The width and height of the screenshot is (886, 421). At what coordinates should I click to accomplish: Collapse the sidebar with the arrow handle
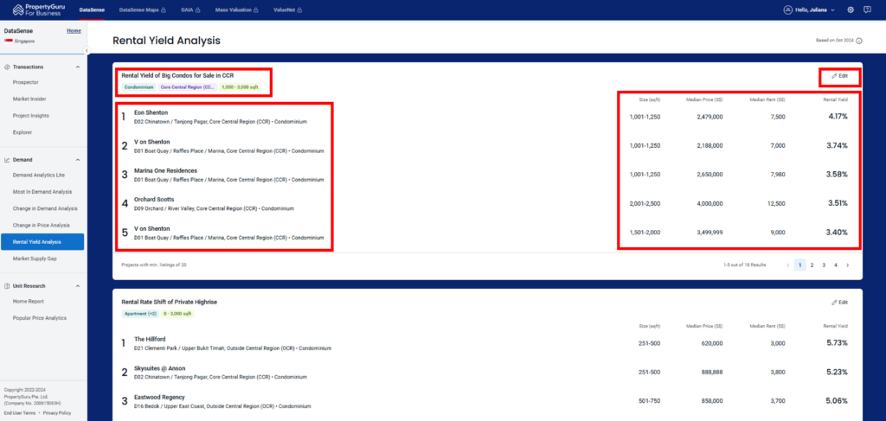(87, 51)
